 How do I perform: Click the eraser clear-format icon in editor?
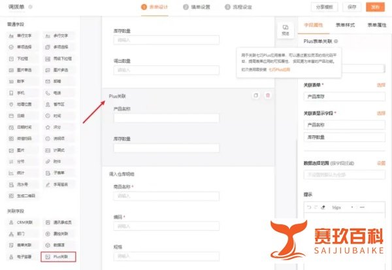[x=323, y=207]
